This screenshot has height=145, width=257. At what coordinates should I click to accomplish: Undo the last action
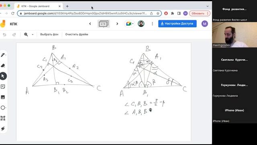pos(4,35)
